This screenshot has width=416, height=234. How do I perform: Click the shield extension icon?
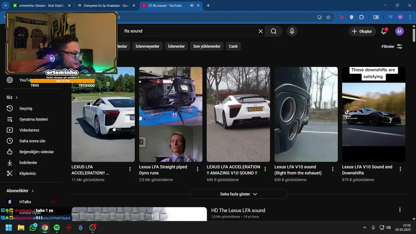click(x=351, y=17)
